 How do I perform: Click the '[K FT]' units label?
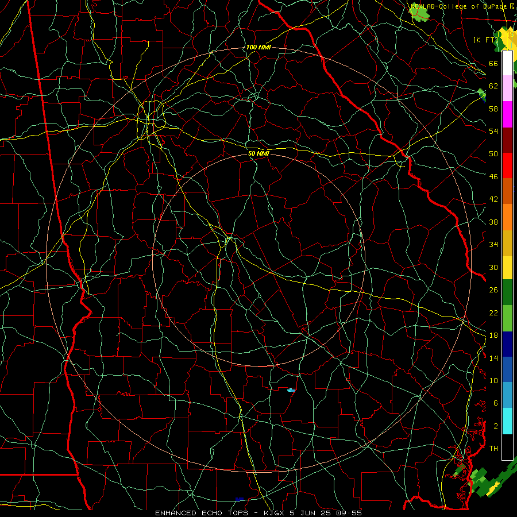click(485, 40)
